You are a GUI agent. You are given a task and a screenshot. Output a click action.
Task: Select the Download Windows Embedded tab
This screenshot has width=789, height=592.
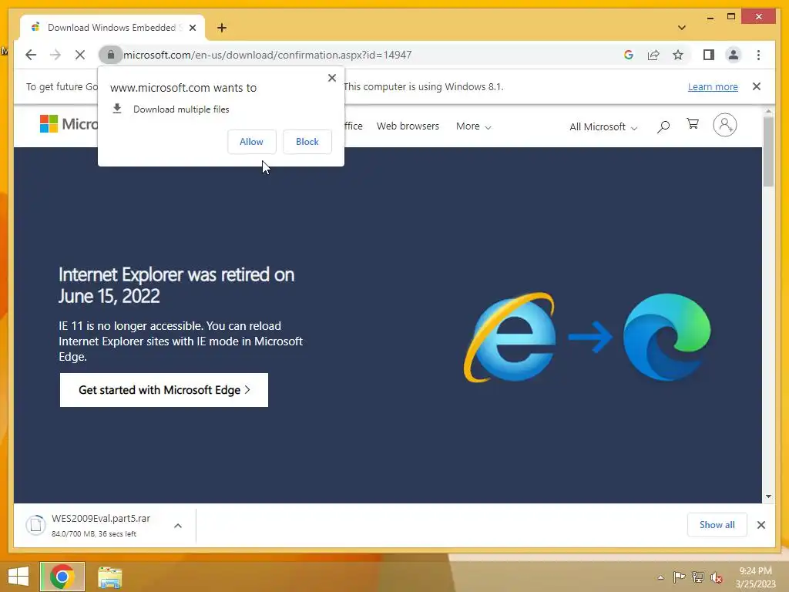pyautogui.click(x=112, y=28)
